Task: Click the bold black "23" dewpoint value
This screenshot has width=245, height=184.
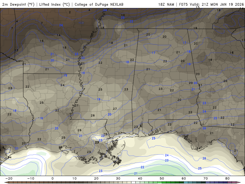Action: 97,142
